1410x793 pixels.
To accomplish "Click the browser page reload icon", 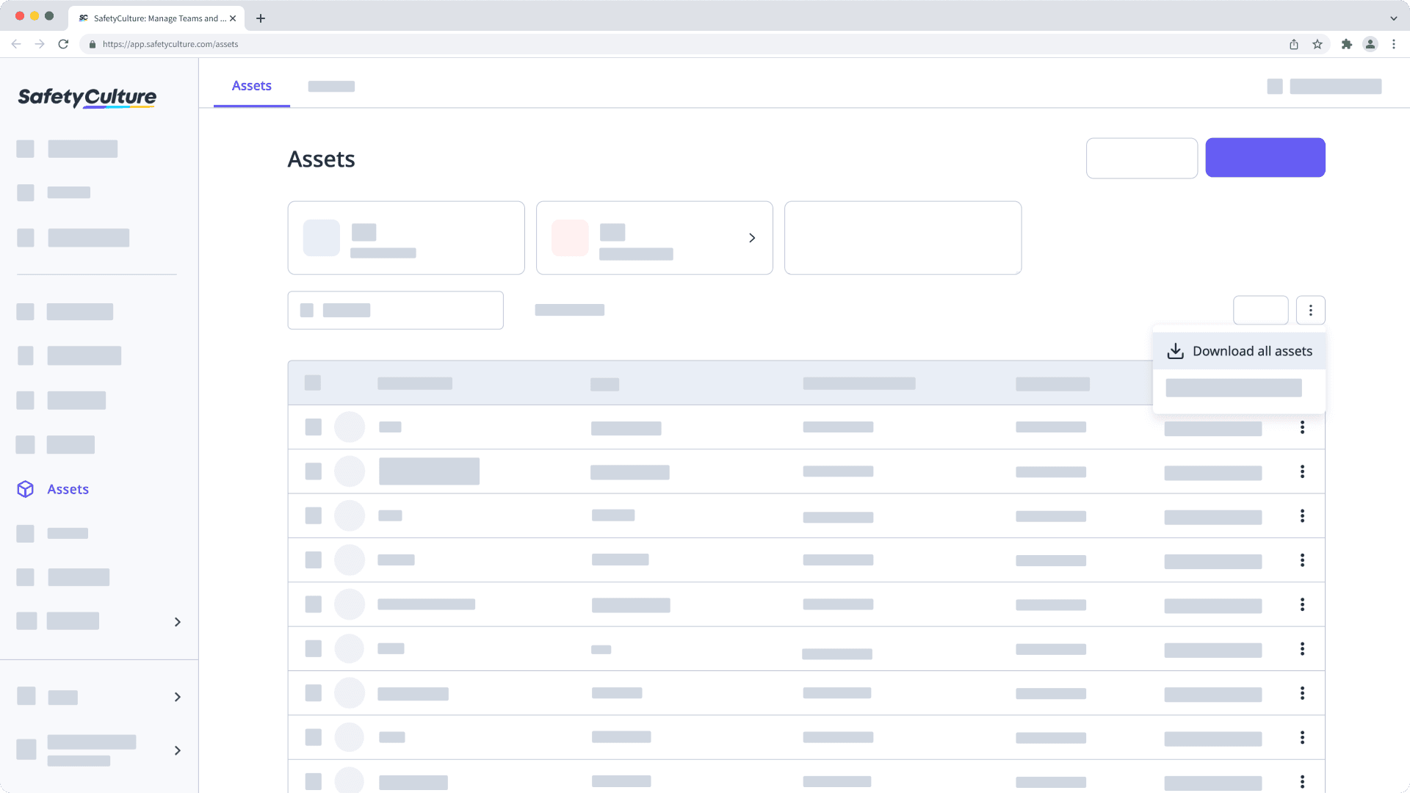I will point(63,44).
